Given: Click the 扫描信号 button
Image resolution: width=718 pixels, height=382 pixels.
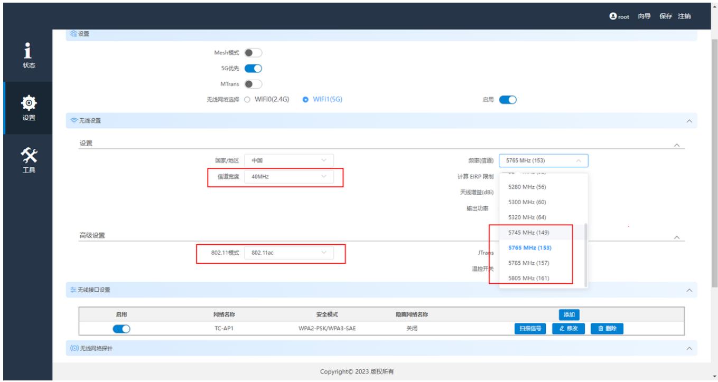Looking at the screenshot, I should point(530,329).
